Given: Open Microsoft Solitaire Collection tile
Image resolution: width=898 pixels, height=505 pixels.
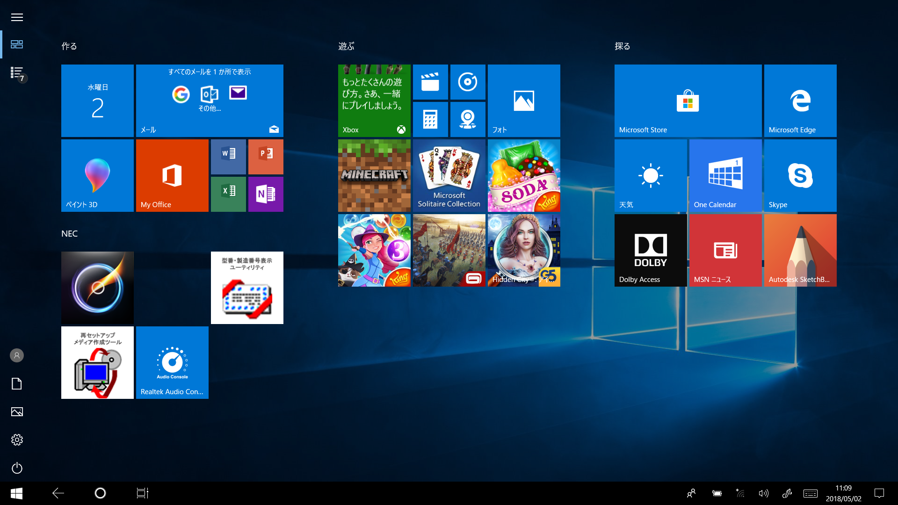Looking at the screenshot, I should click(449, 175).
